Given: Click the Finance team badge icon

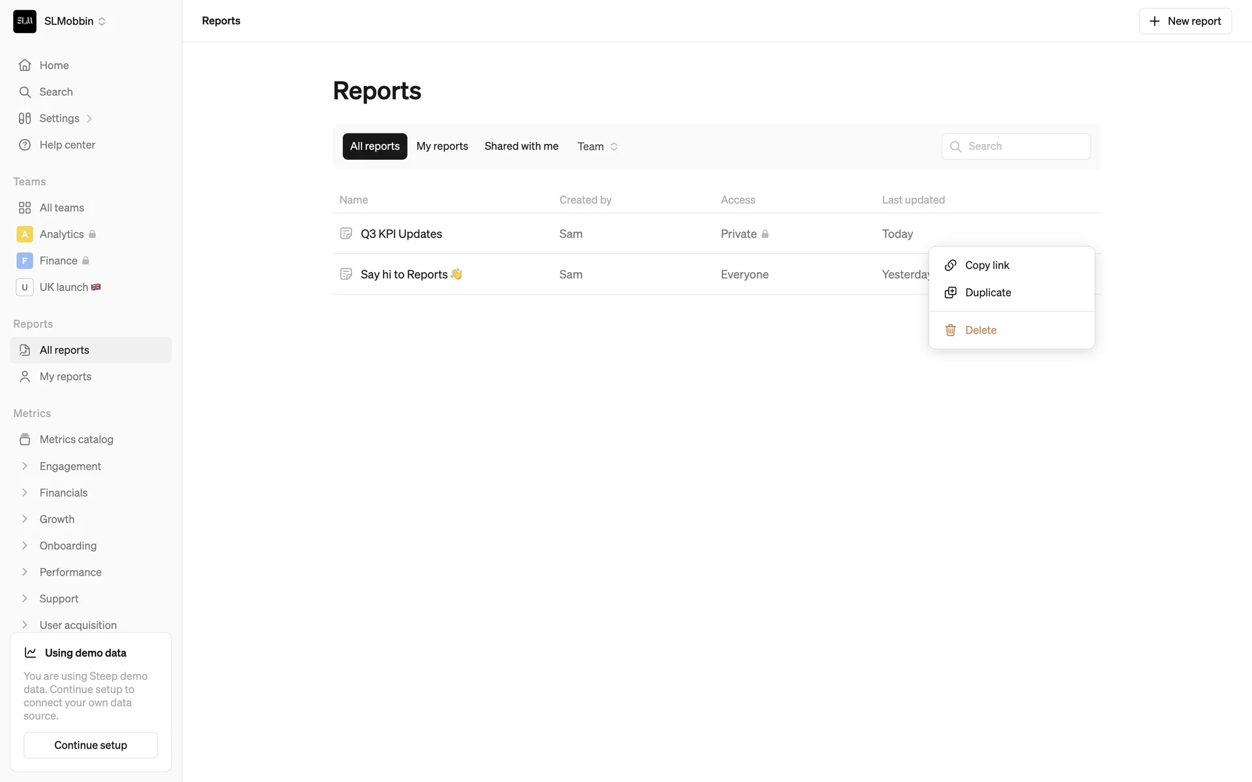Looking at the screenshot, I should [x=25, y=261].
